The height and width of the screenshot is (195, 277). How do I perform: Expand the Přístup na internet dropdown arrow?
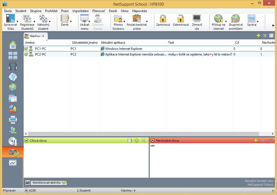click(226, 22)
